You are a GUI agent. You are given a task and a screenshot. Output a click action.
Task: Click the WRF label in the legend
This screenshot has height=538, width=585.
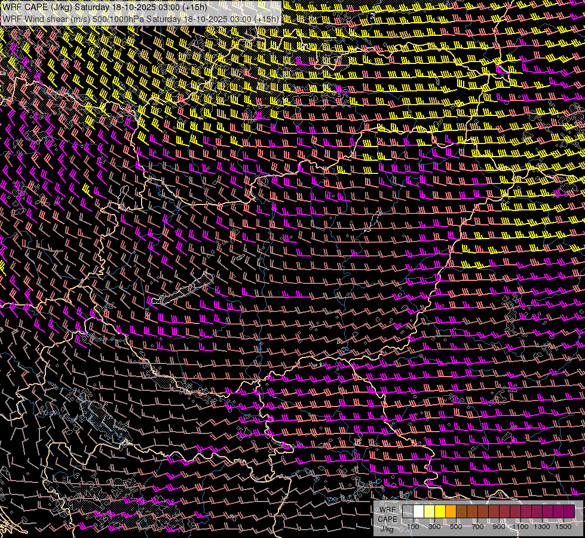click(387, 509)
